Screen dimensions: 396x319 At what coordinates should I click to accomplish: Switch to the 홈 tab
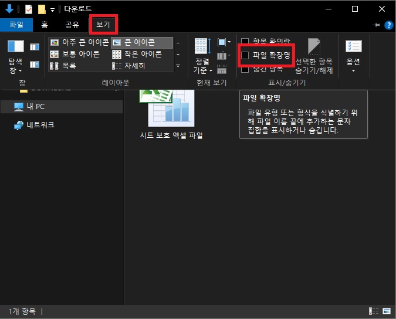pos(45,25)
